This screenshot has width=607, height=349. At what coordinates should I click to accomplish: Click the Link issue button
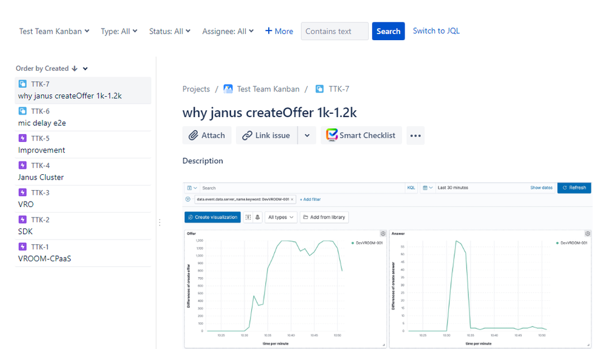click(267, 135)
